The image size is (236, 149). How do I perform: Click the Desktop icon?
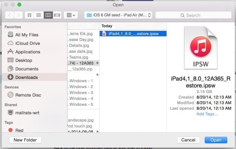(10, 60)
